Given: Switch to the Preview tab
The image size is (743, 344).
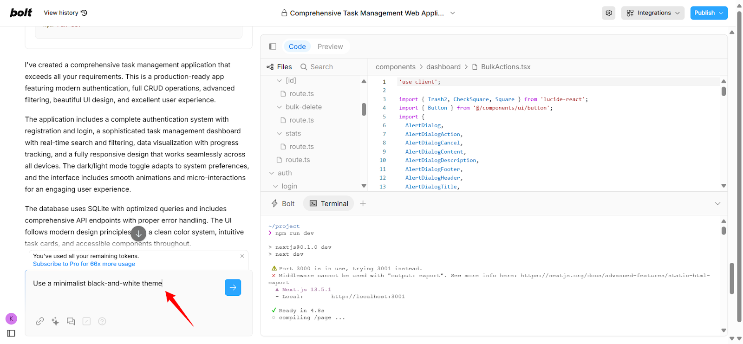Looking at the screenshot, I should pos(330,46).
